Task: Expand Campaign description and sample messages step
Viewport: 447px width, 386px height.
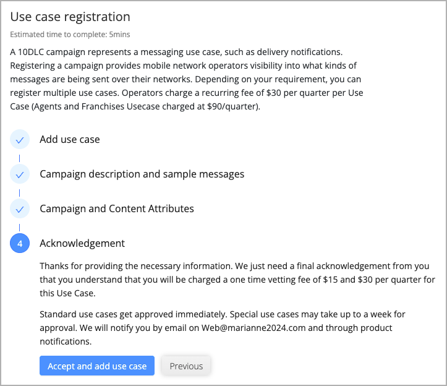Action: [142, 174]
